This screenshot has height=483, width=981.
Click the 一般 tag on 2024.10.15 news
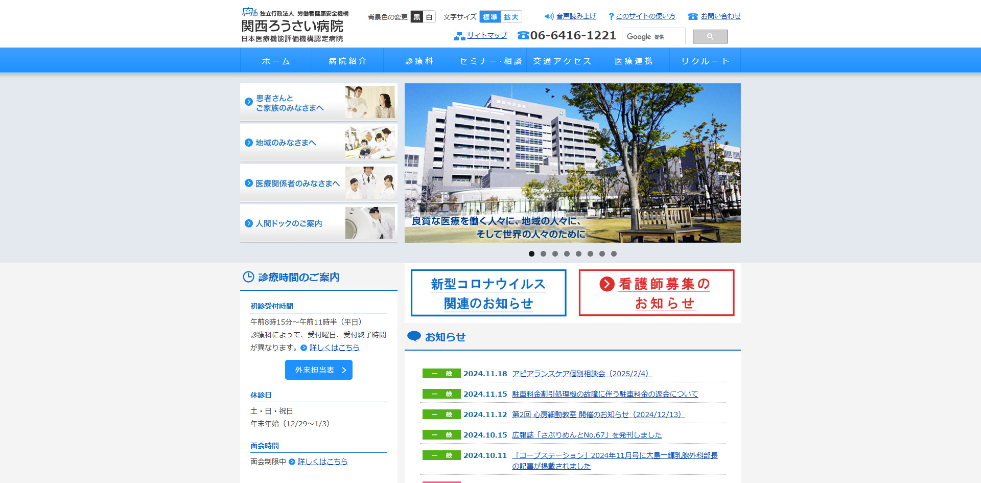441,435
